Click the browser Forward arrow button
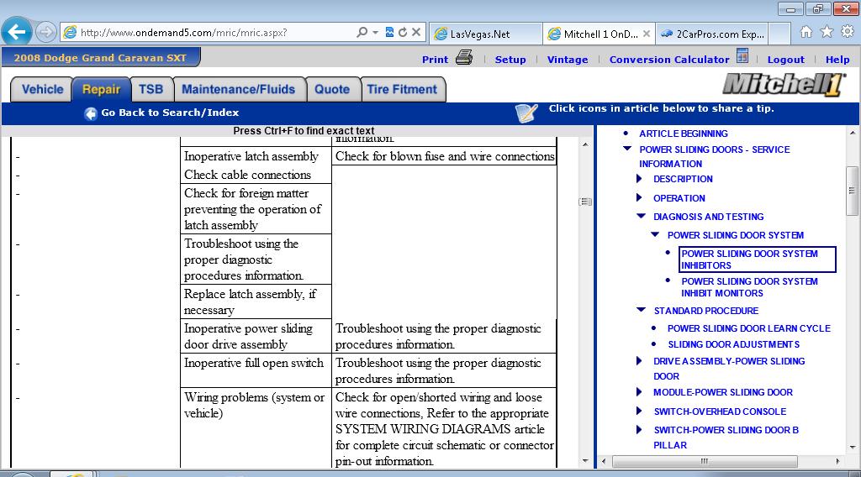The width and height of the screenshot is (861, 477). click(46, 33)
